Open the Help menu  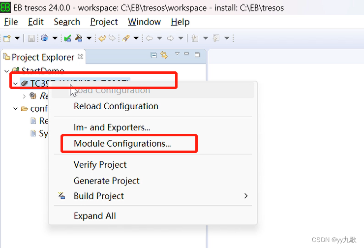tap(180, 22)
